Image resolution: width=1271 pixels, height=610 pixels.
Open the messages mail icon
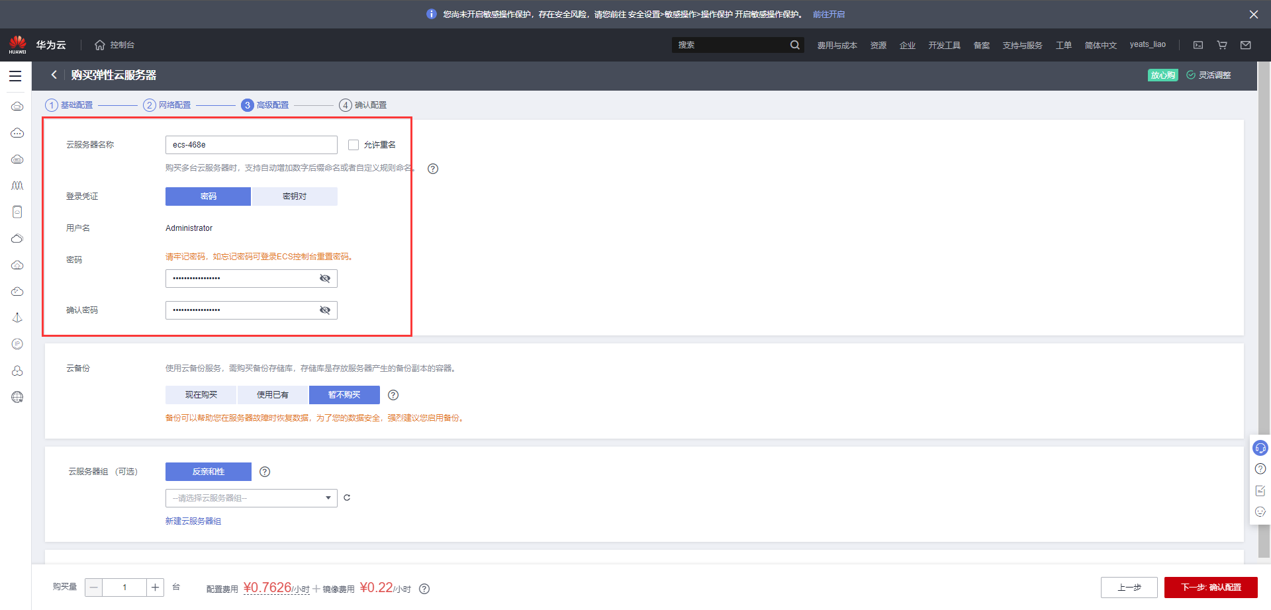(1246, 45)
